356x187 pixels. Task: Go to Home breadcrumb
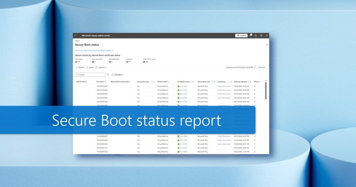(x=77, y=41)
